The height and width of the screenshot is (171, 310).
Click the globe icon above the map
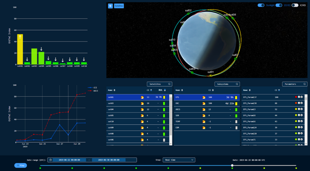110,6
